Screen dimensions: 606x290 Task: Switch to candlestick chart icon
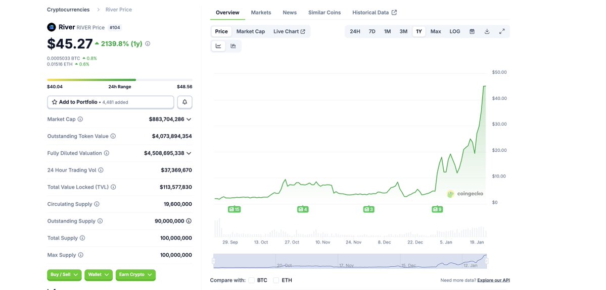point(234,46)
